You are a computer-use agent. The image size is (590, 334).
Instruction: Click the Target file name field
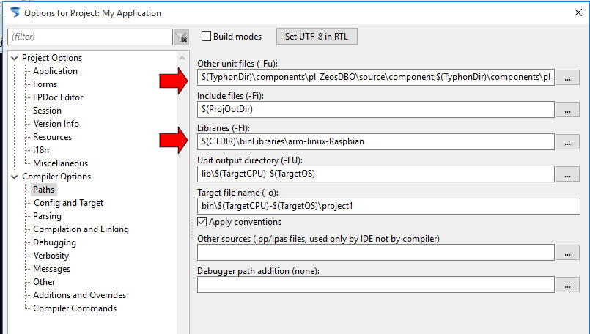click(388, 206)
